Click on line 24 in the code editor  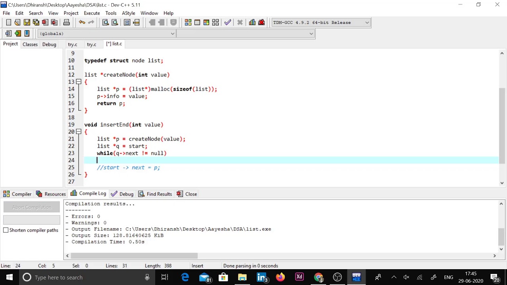[x=291, y=160]
